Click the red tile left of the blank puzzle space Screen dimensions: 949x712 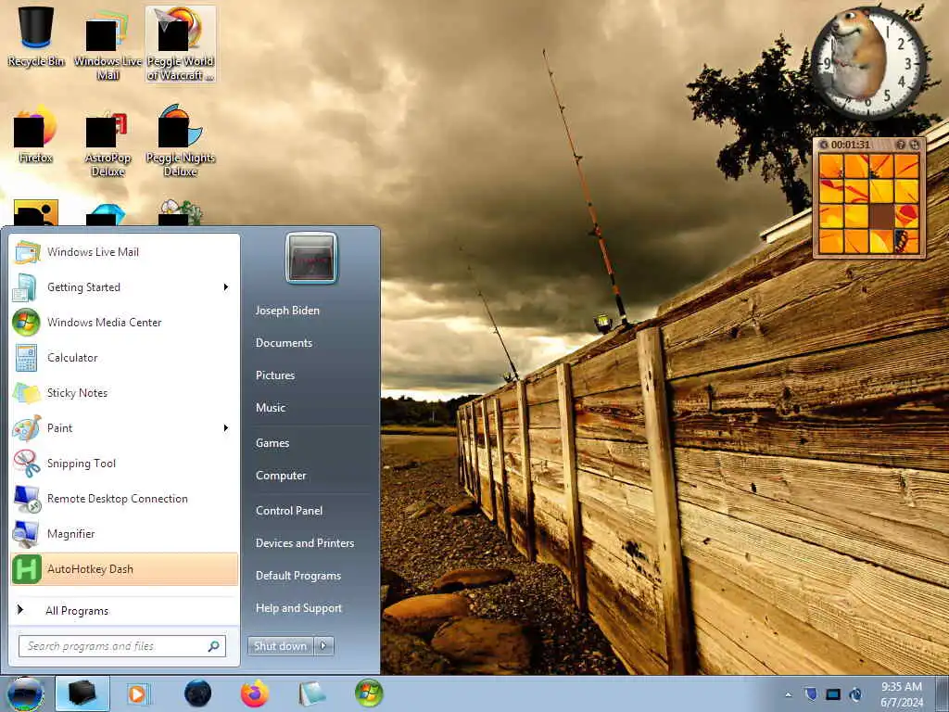(x=856, y=215)
